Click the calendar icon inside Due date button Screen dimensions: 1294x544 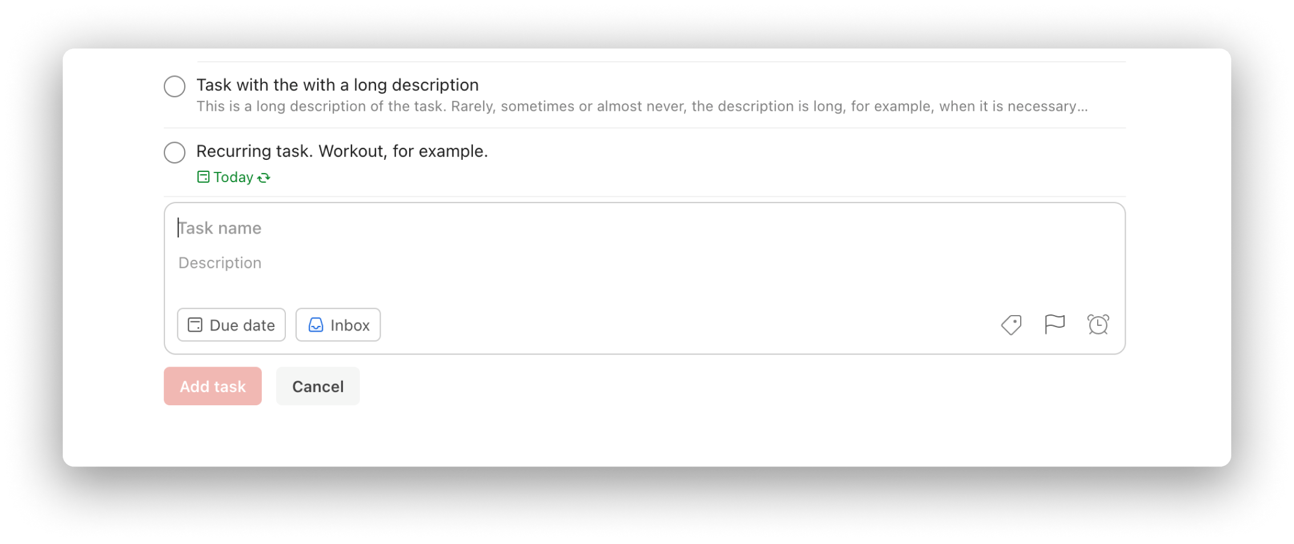pyautogui.click(x=195, y=325)
